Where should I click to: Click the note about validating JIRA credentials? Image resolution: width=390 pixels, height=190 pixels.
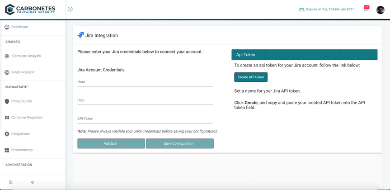tap(148, 131)
